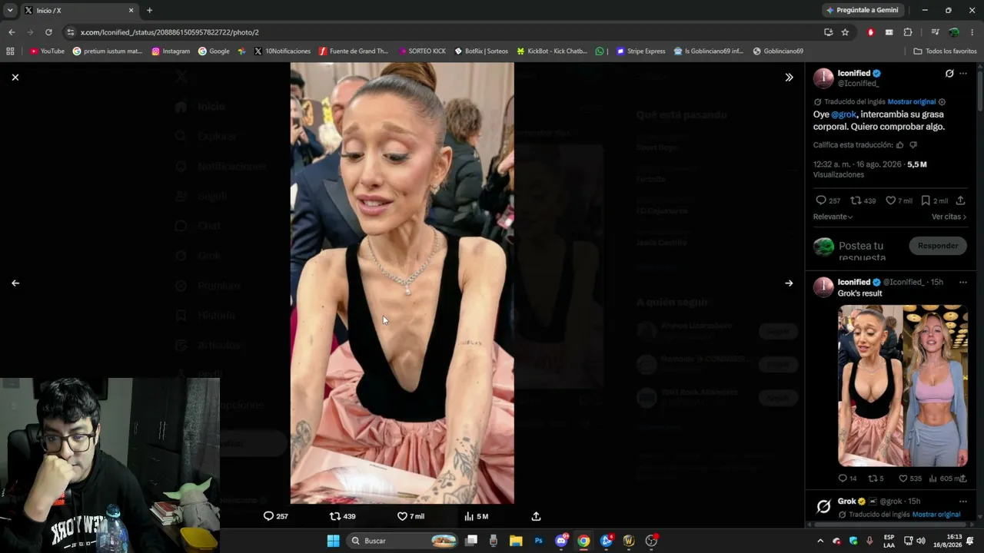The image size is (984, 553).
Task: Click the taskbar Buscar search box
Action: click(x=403, y=541)
